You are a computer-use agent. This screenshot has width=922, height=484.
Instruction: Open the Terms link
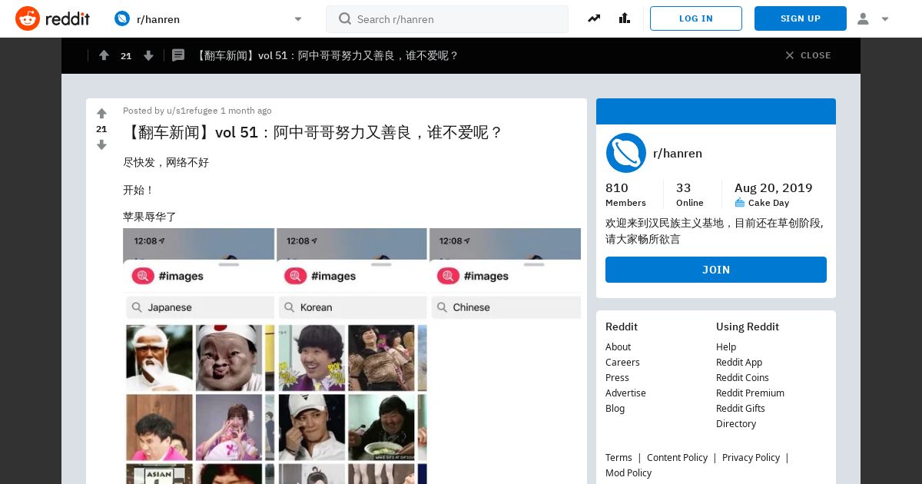coord(619,457)
